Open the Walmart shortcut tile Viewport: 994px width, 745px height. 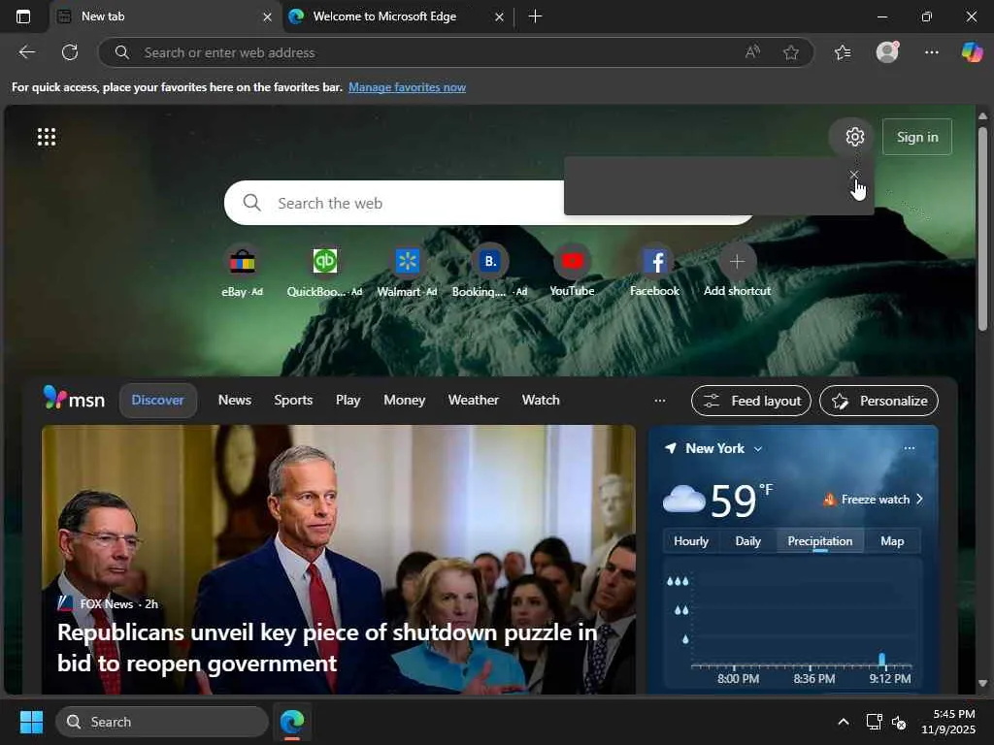point(407,272)
